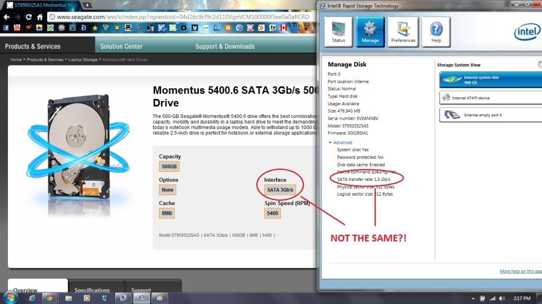Select the Internal ATAPI device entry

pos(491,98)
